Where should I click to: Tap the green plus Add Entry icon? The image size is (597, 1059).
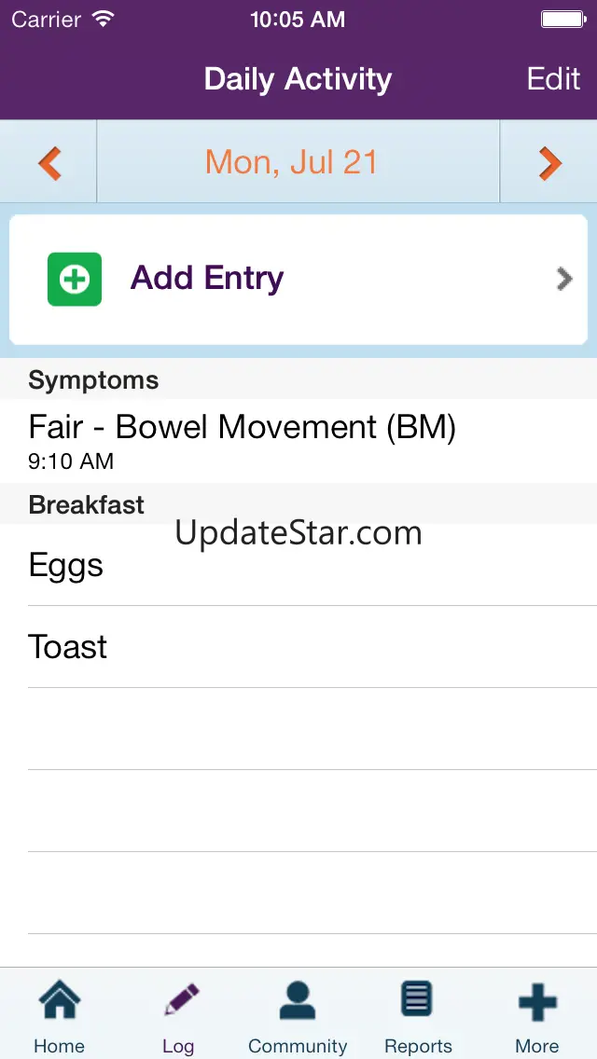pos(75,279)
